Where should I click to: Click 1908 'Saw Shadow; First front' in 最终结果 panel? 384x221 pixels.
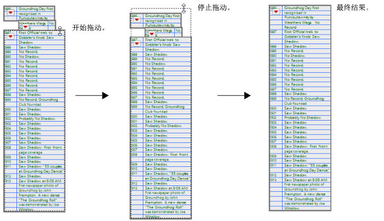[x=306, y=147]
